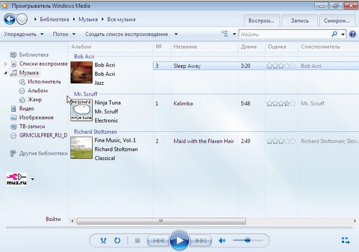
Task: Click the Альбом disc icon
Action: tap(22, 91)
